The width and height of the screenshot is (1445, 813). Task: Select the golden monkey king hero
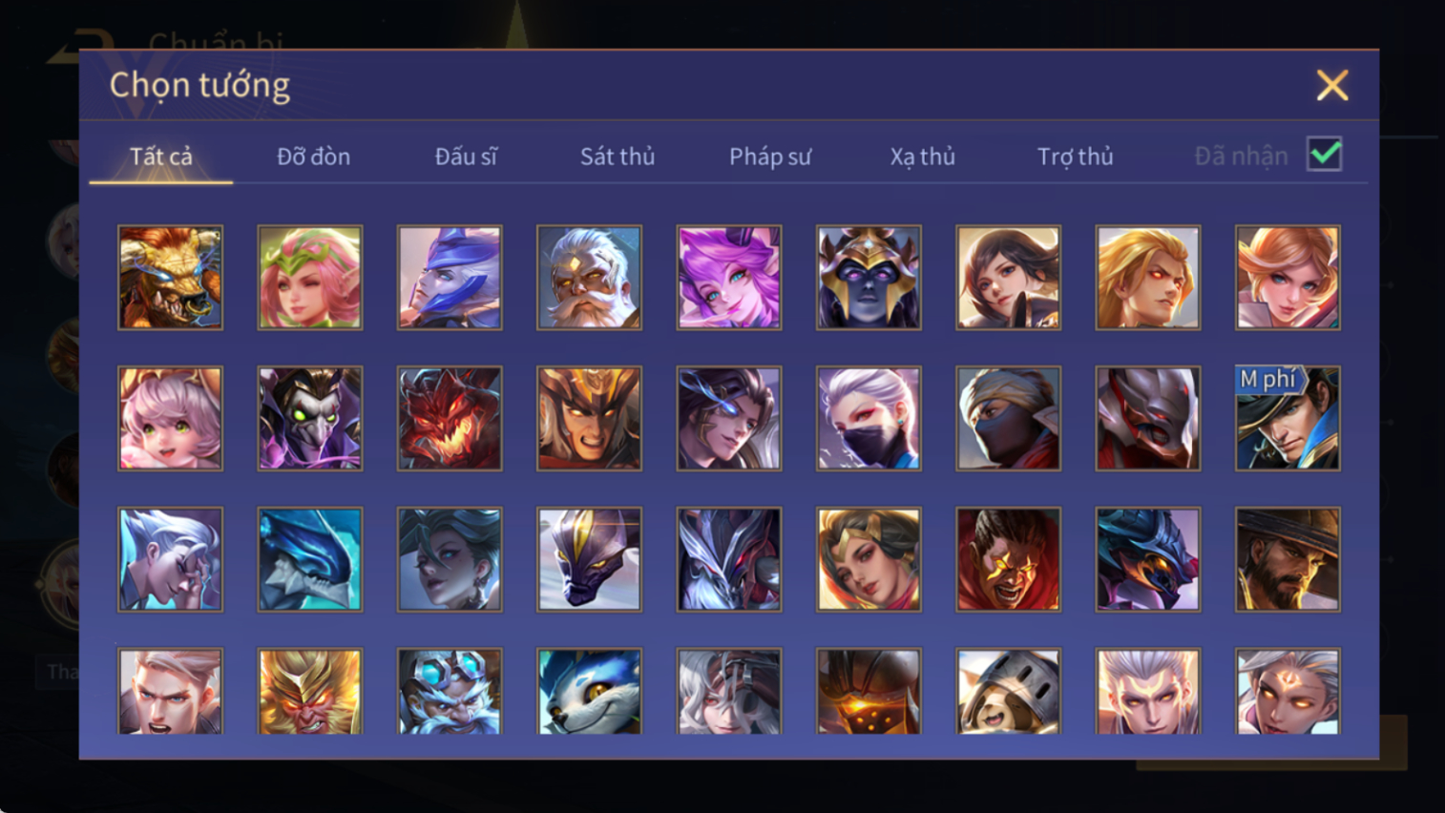click(310, 691)
